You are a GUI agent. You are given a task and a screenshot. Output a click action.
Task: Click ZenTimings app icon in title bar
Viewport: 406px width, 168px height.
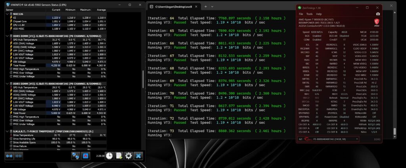[300, 8]
